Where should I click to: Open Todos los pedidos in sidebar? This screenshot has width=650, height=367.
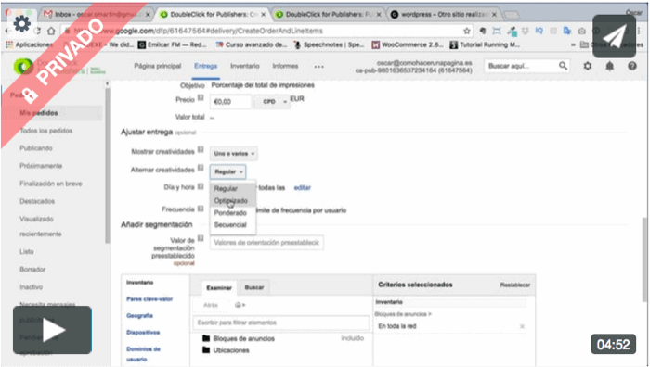46,131
